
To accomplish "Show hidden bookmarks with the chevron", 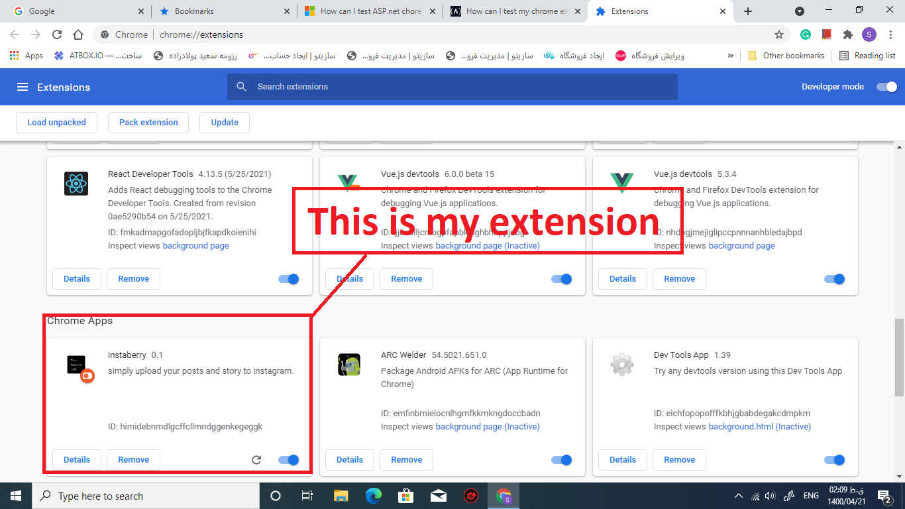I will [731, 56].
